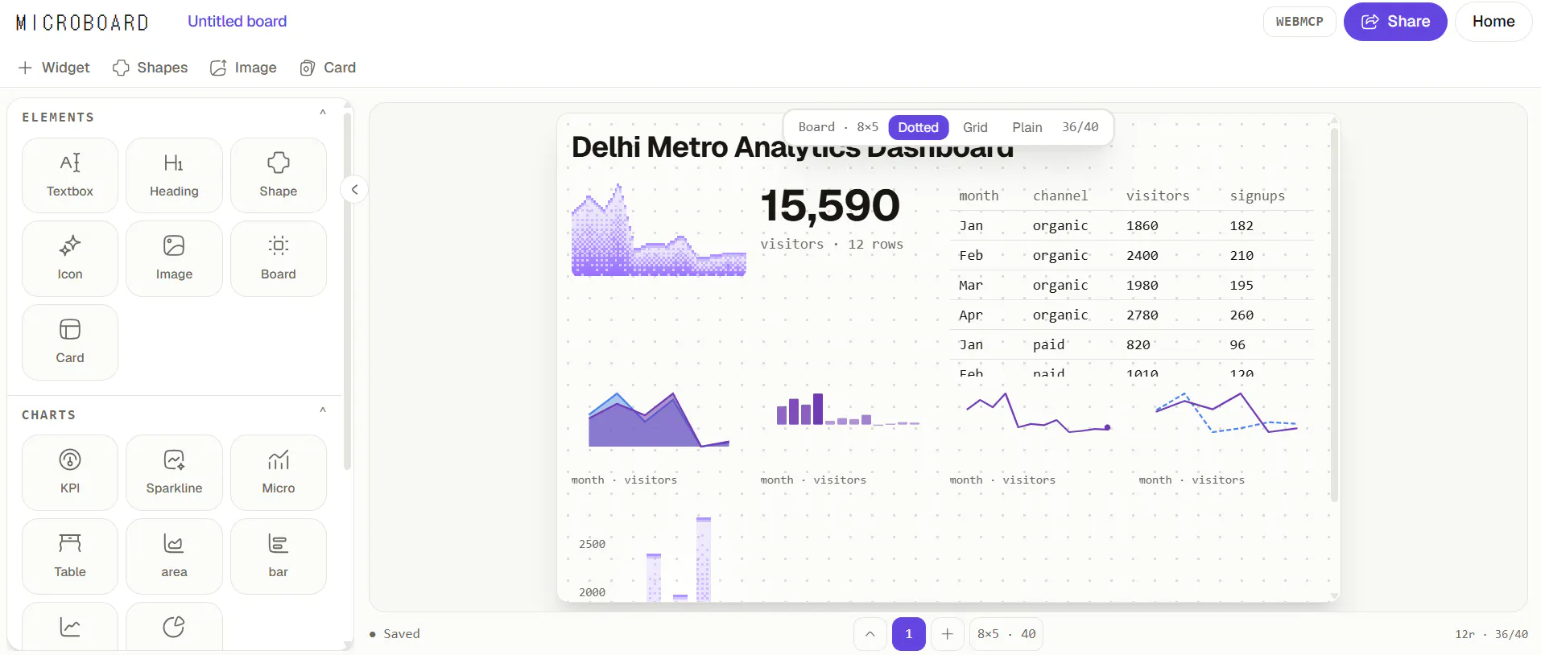Image resolution: width=1541 pixels, height=655 pixels.
Task: Add a Shape from Elements panel
Action: coord(279,175)
